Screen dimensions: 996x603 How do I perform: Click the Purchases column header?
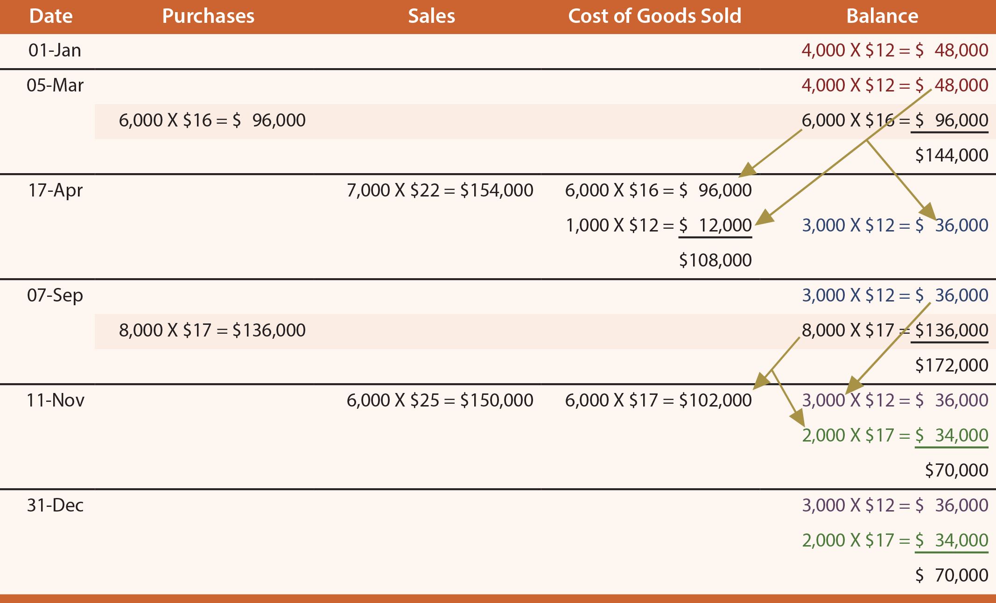(208, 16)
